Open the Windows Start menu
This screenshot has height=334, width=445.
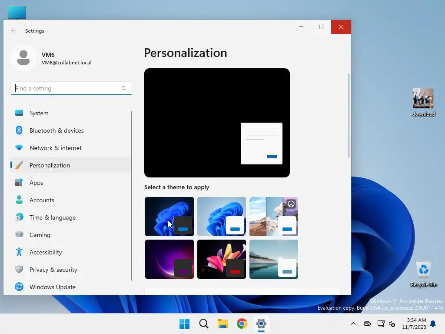184,324
